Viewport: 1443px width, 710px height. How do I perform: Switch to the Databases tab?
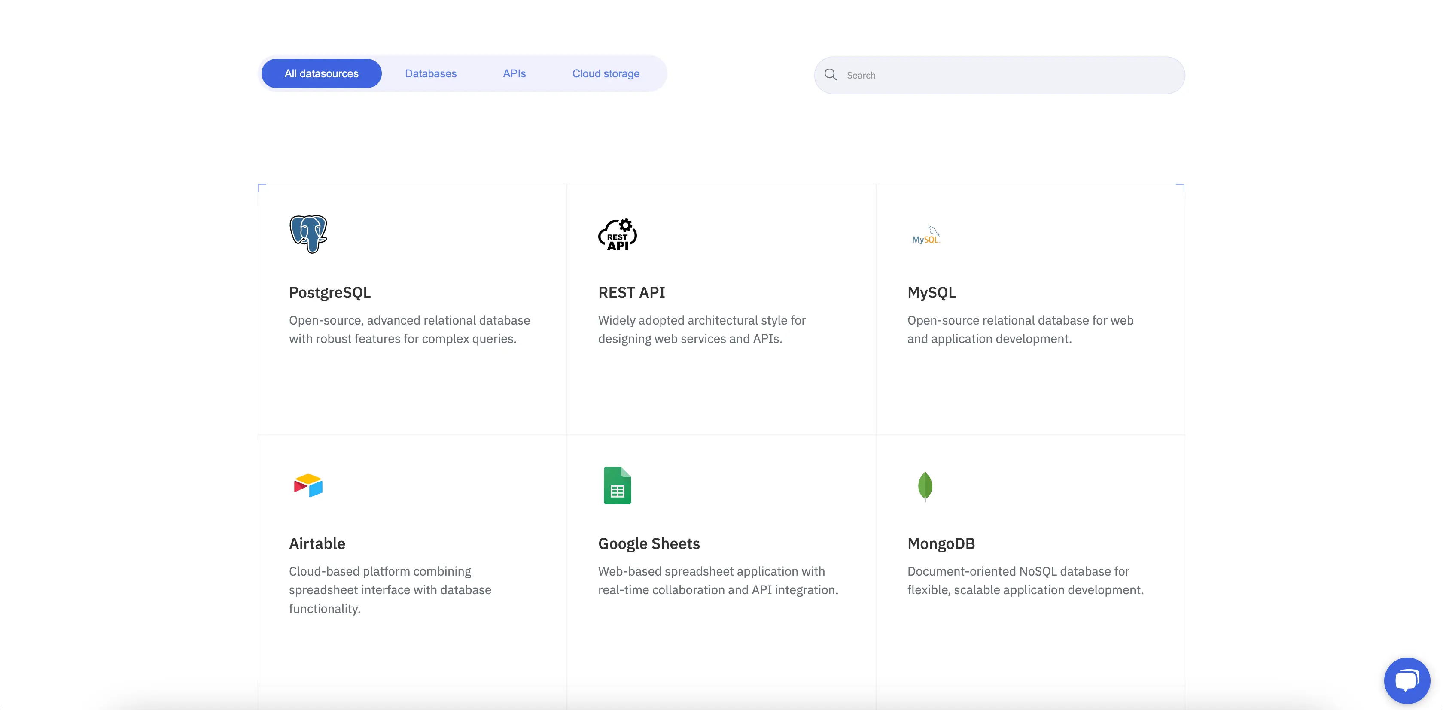(431, 73)
